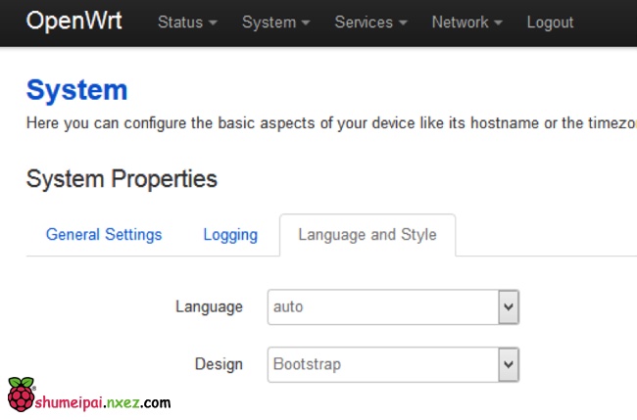Click the Design field label
This screenshot has height=420, width=637.
click(219, 364)
